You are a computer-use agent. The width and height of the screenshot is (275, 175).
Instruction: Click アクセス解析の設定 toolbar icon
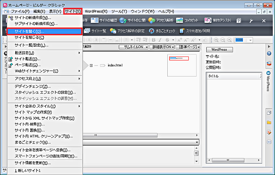click(127, 31)
